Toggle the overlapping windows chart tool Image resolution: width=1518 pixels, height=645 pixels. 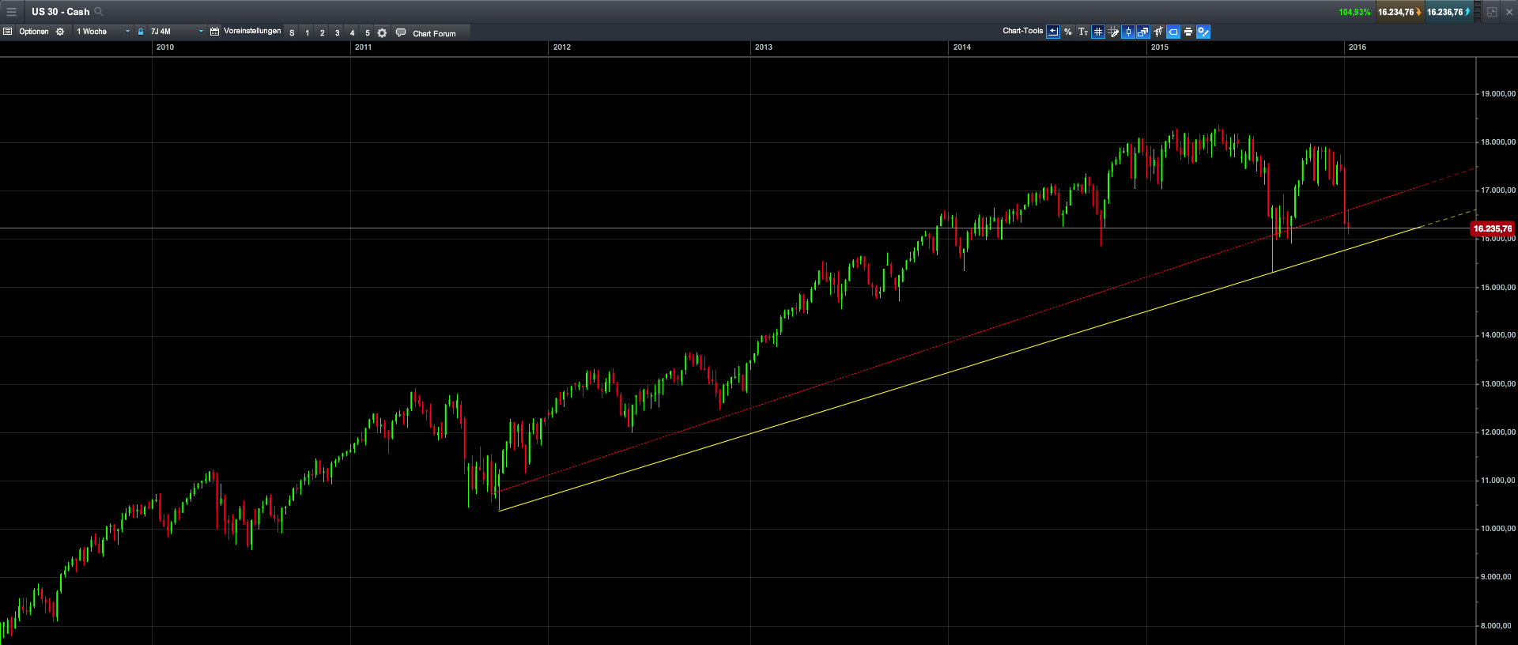tap(1143, 32)
